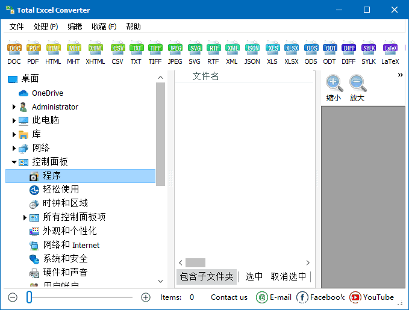The width and height of the screenshot is (409, 310).
Task: Expand the 所有控制面板项 node
Action: 25,217
